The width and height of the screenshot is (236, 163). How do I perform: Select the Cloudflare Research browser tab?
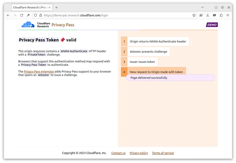click(x=32, y=8)
